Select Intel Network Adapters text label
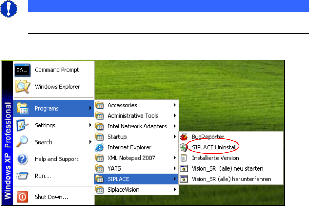Screen dimensions: 309x206 pyautogui.click(x=137, y=126)
